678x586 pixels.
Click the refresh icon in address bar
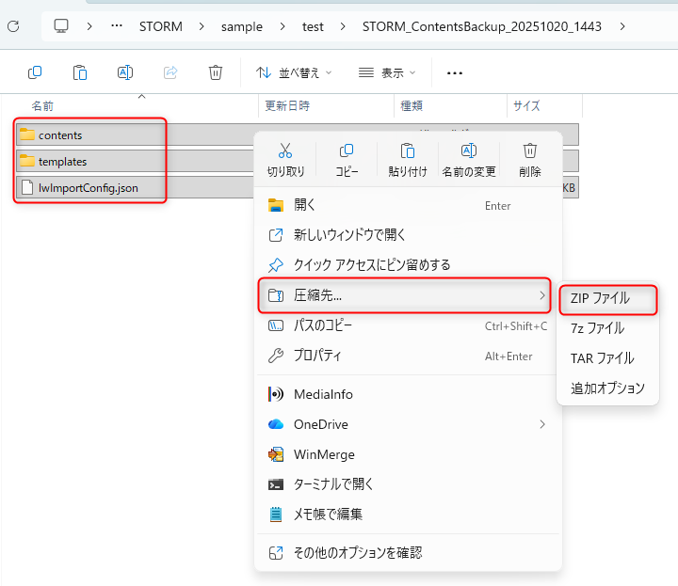(x=13, y=26)
